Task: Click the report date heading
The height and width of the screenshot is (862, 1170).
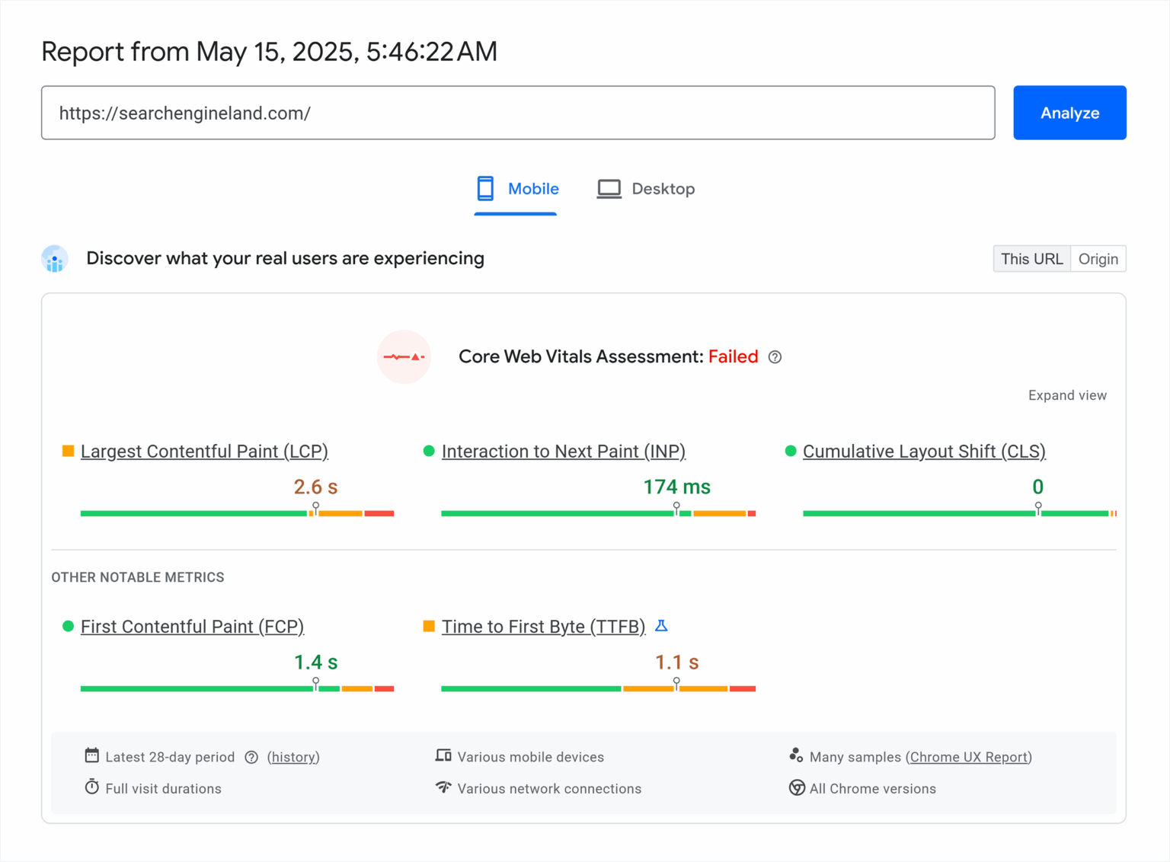Action: (269, 52)
